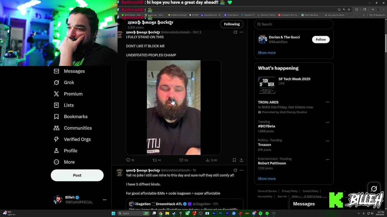Follow Dorian & The Gucci
Image resolution: width=387 pixels, height=217 pixels.
321,39
